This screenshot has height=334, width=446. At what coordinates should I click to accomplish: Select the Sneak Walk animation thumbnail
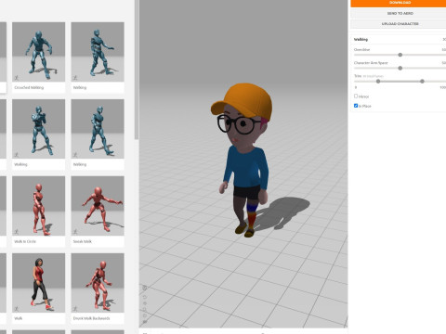pos(98,206)
